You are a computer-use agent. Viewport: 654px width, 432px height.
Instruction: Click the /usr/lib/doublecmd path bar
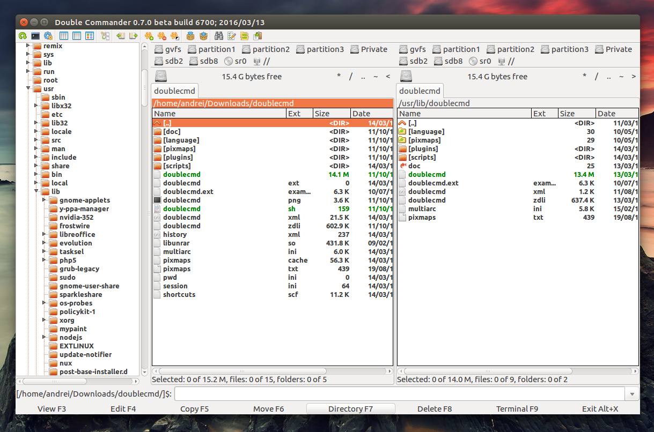(x=518, y=103)
